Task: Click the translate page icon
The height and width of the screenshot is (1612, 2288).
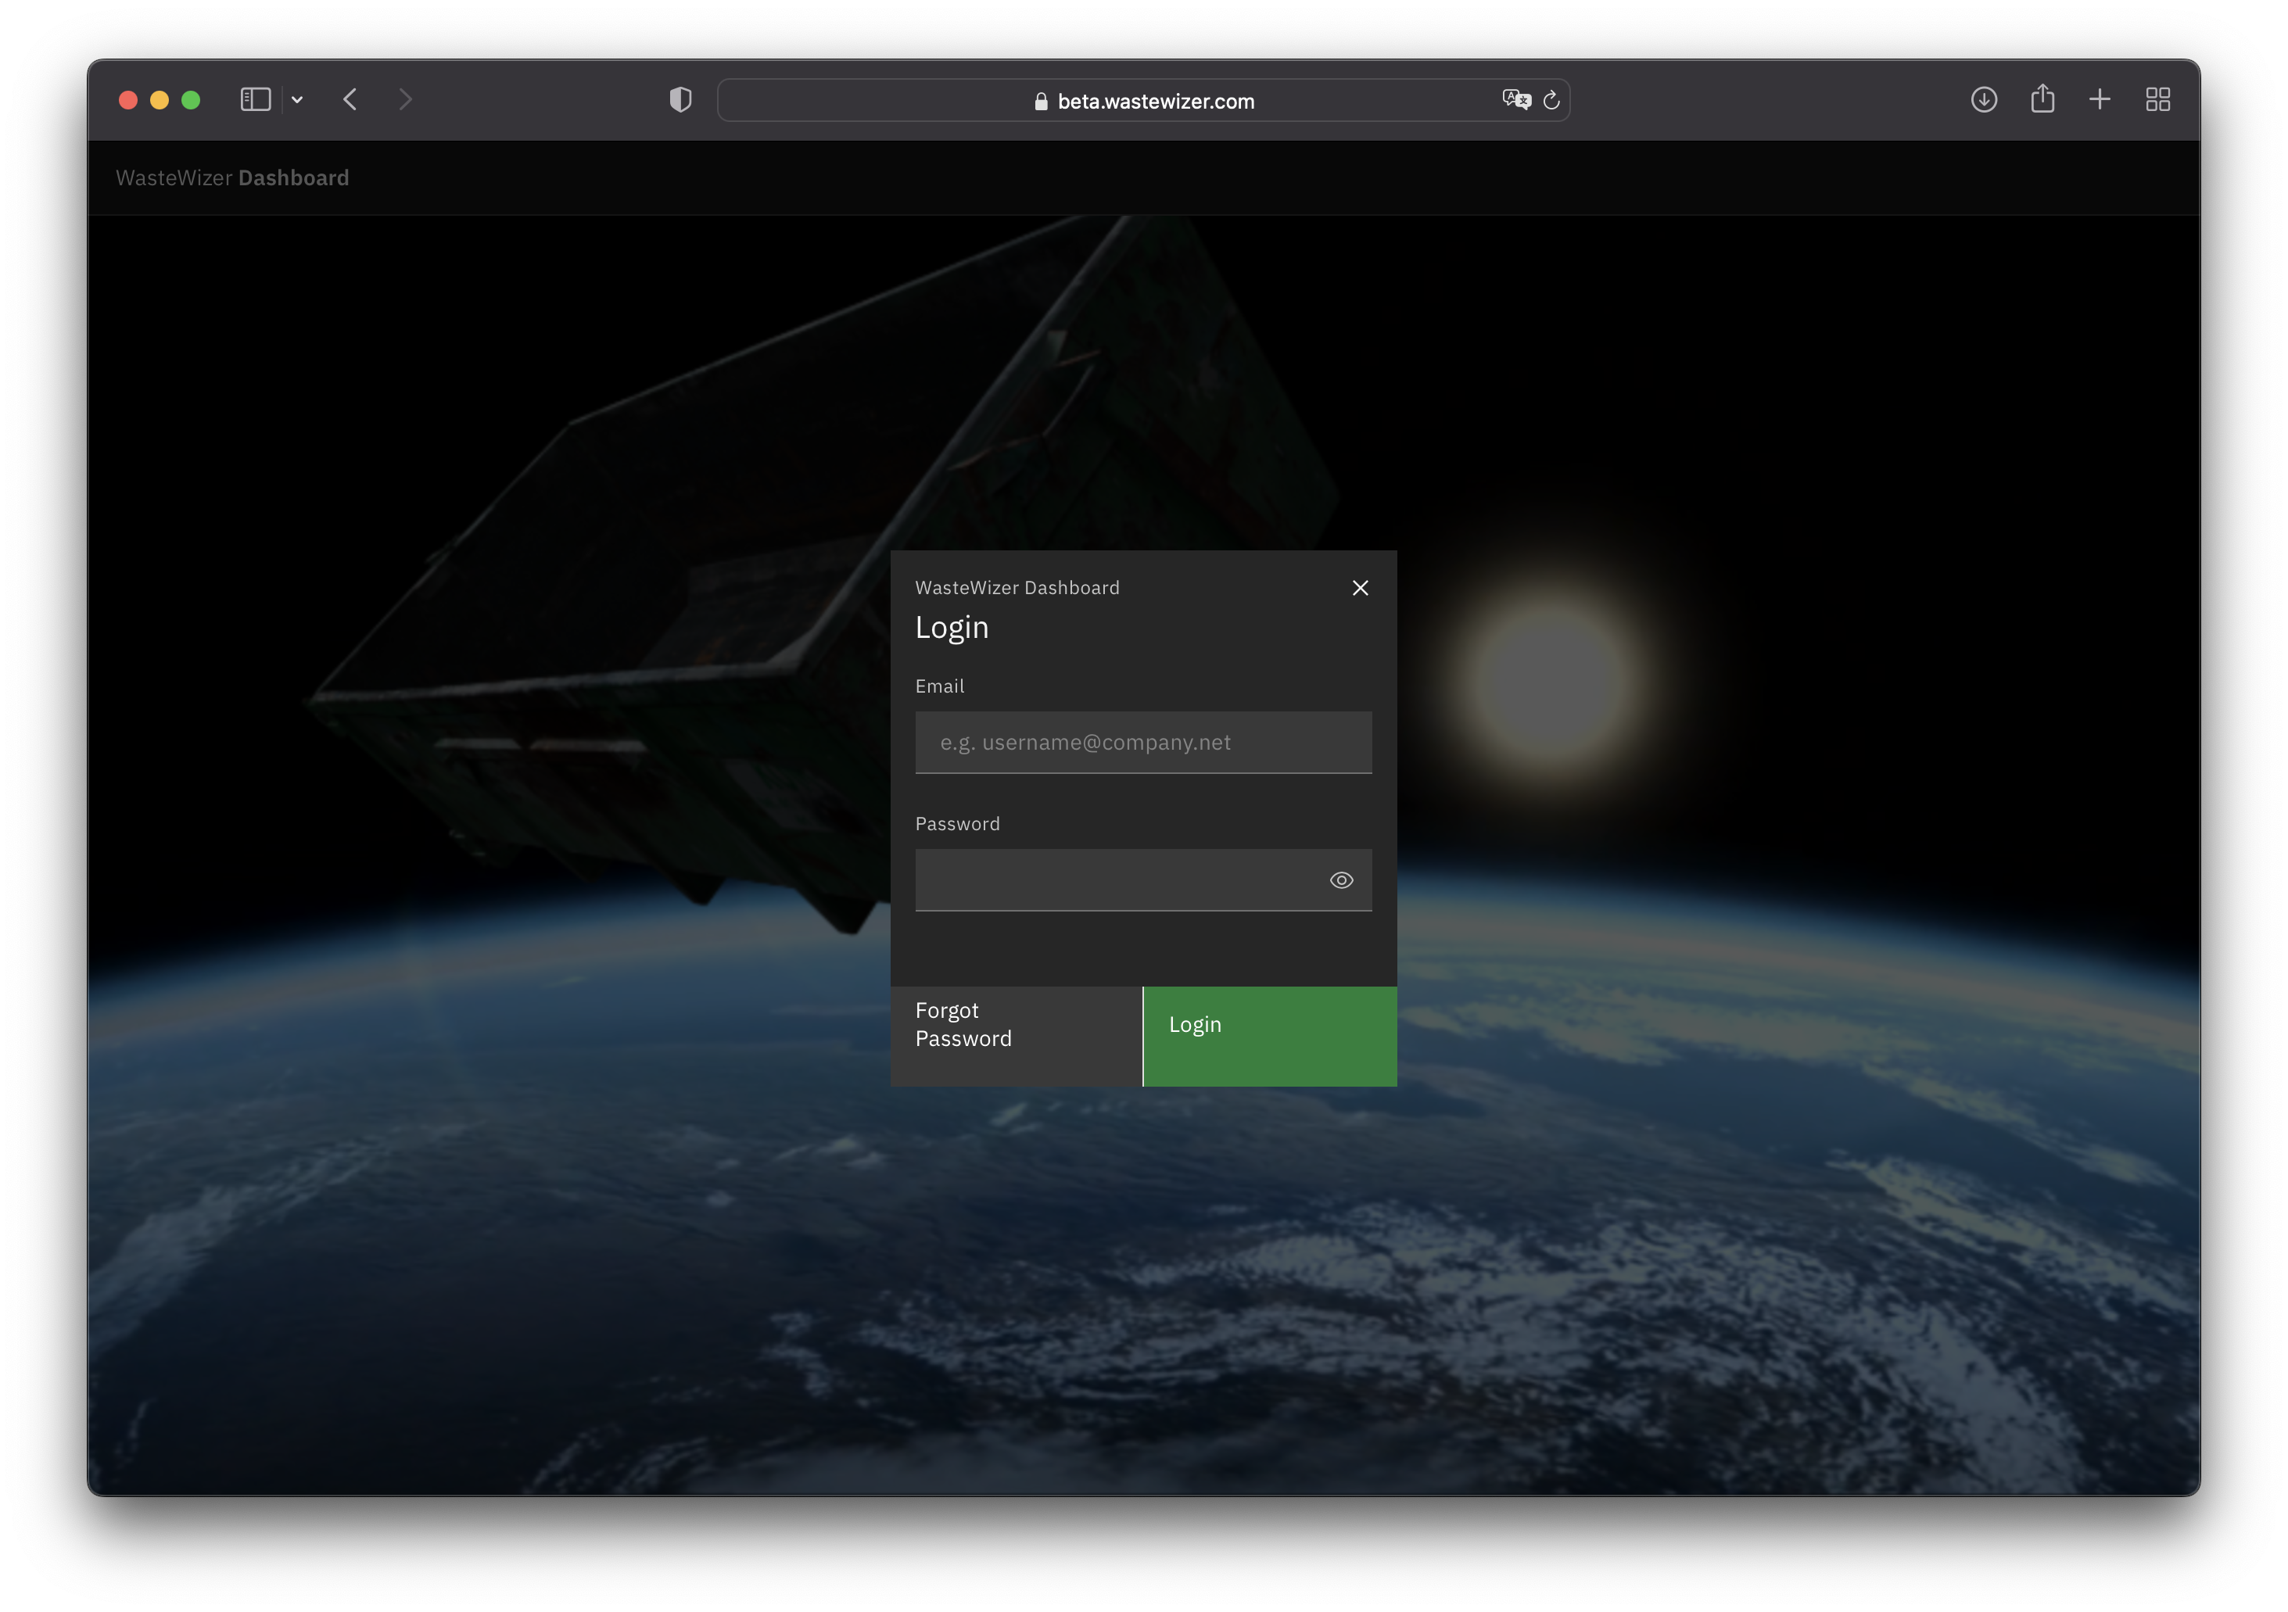Action: click(1515, 99)
